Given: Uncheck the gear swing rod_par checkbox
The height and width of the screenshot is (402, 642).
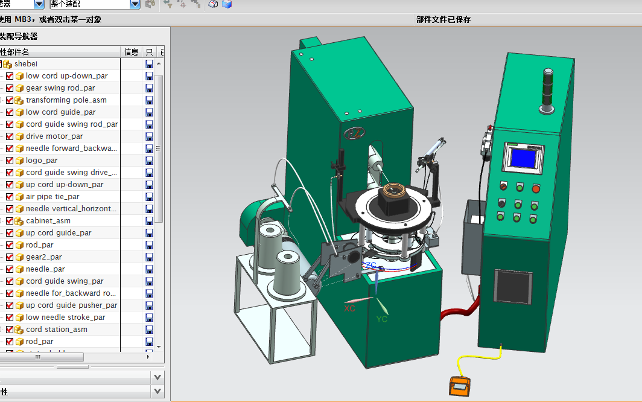Looking at the screenshot, I should click(10, 88).
